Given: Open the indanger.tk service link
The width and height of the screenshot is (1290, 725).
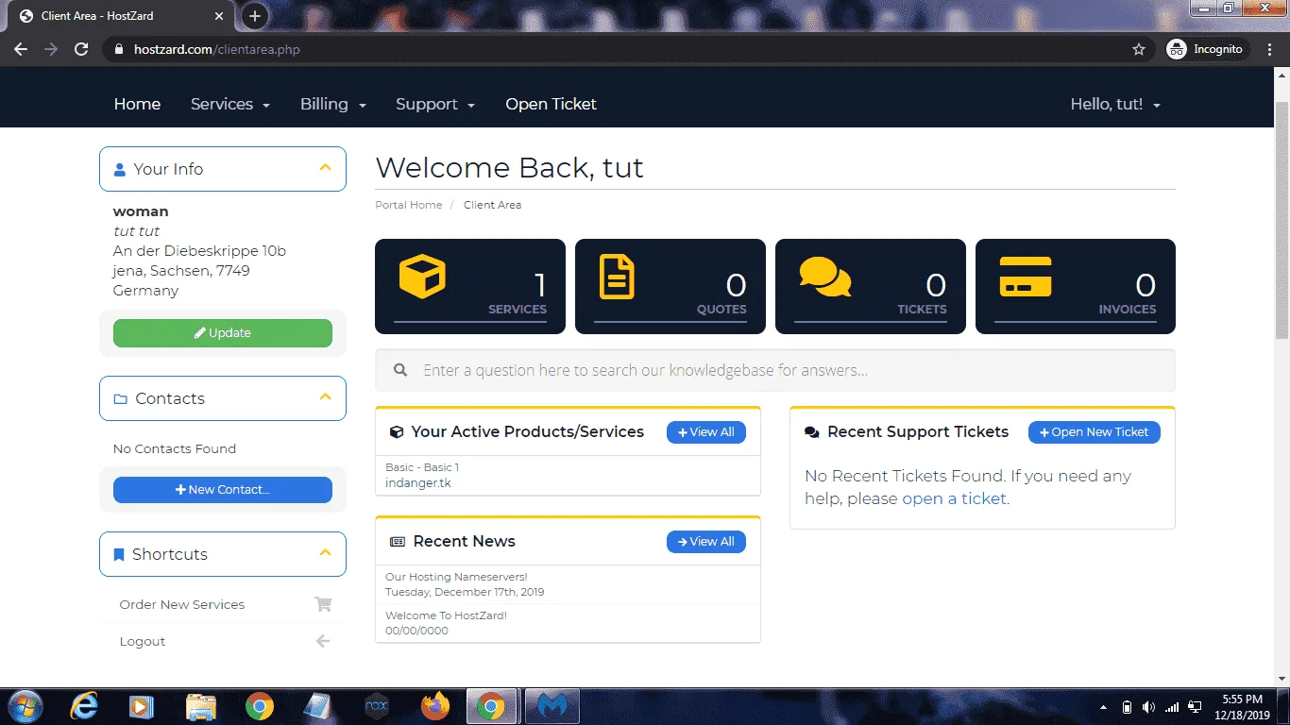Looking at the screenshot, I should [x=418, y=483].
